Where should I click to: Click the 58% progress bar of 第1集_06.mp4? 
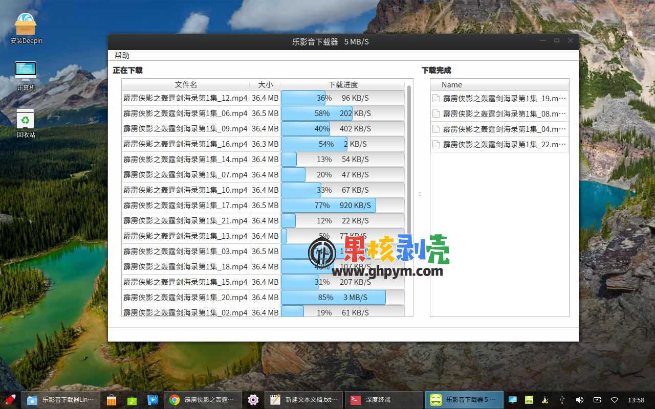pyautogui.click(x=343, y=113)
